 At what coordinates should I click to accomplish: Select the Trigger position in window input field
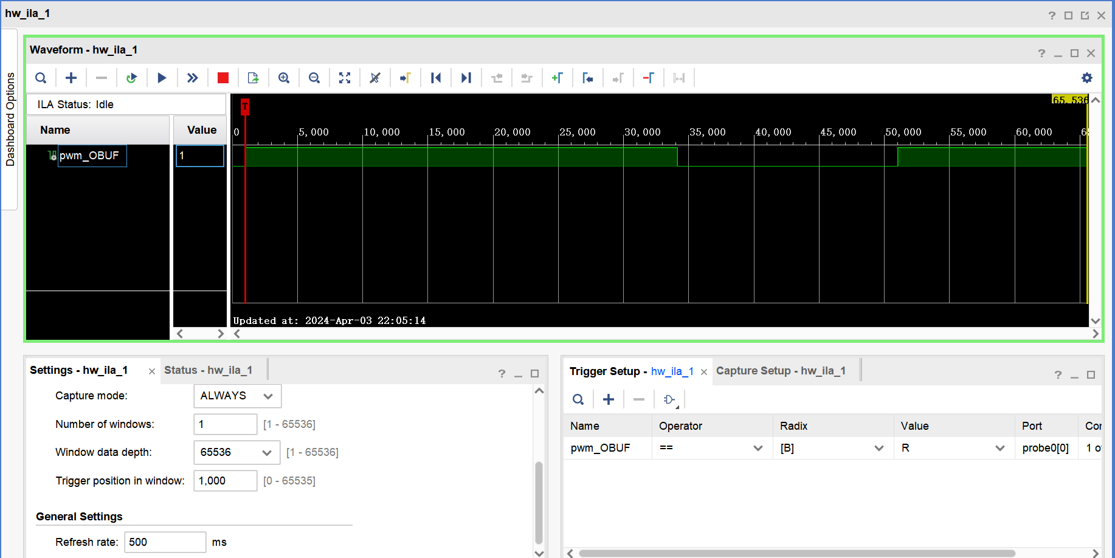point(225,480)
